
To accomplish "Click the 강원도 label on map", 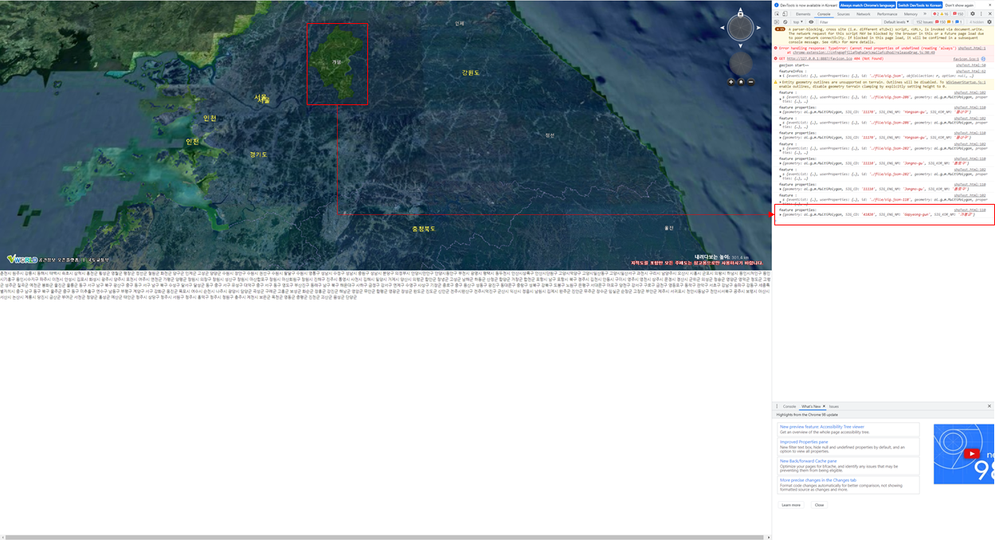I will tap(470, 72).
